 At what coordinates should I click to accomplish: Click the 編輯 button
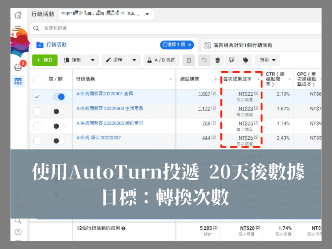coord(114,60)
